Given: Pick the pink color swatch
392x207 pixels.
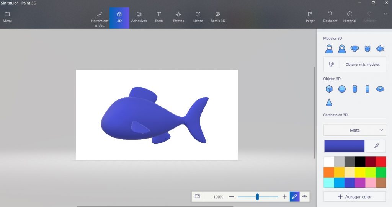Looking at the screenshot, I should point(371,183).
